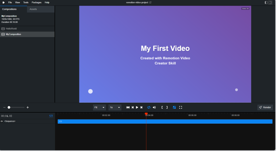Open the 1x playback speed dropdown
This screenshot has height=151, width=276.
click(x=115, y=107)
